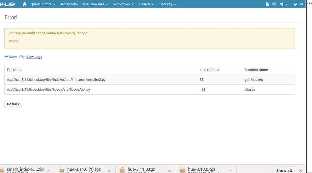Go to the Hue home icon
This screenshot has width=312, height=173.
(24, 4)
